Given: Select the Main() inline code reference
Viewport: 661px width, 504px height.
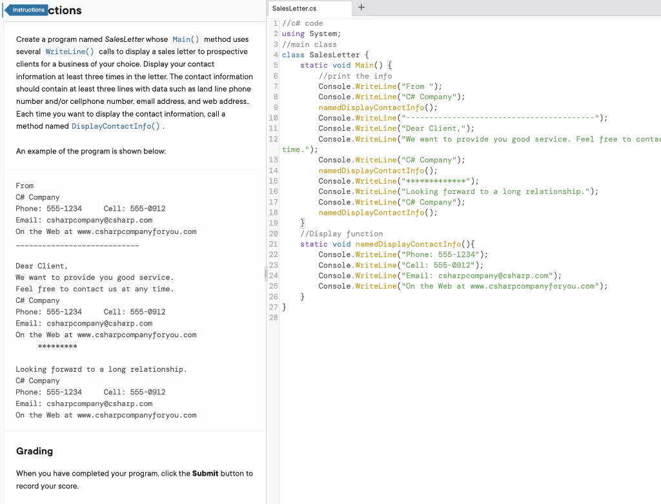Looking at the screenshot, I should point(185,39).
